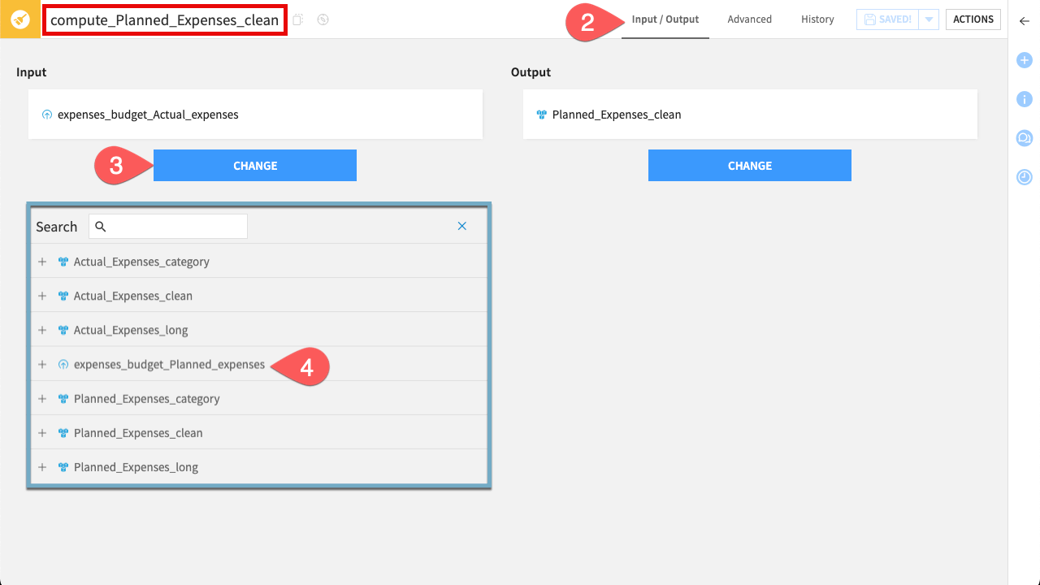The width and height of the screenshot is (1040, 585).
Task: Open the Add panel with the plus icon
Action: 1025,60
